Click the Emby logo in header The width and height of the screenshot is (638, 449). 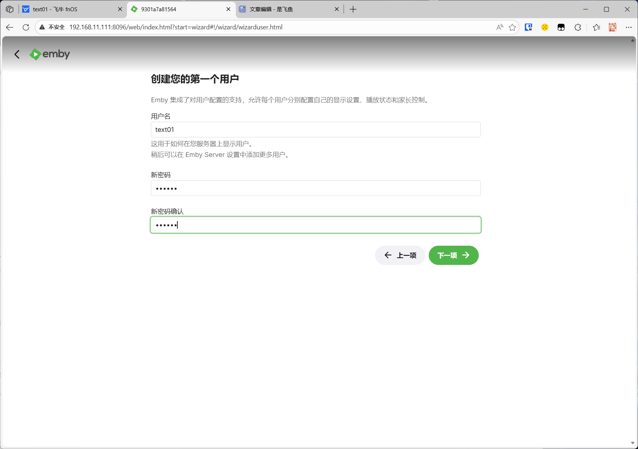click(50, 54)
